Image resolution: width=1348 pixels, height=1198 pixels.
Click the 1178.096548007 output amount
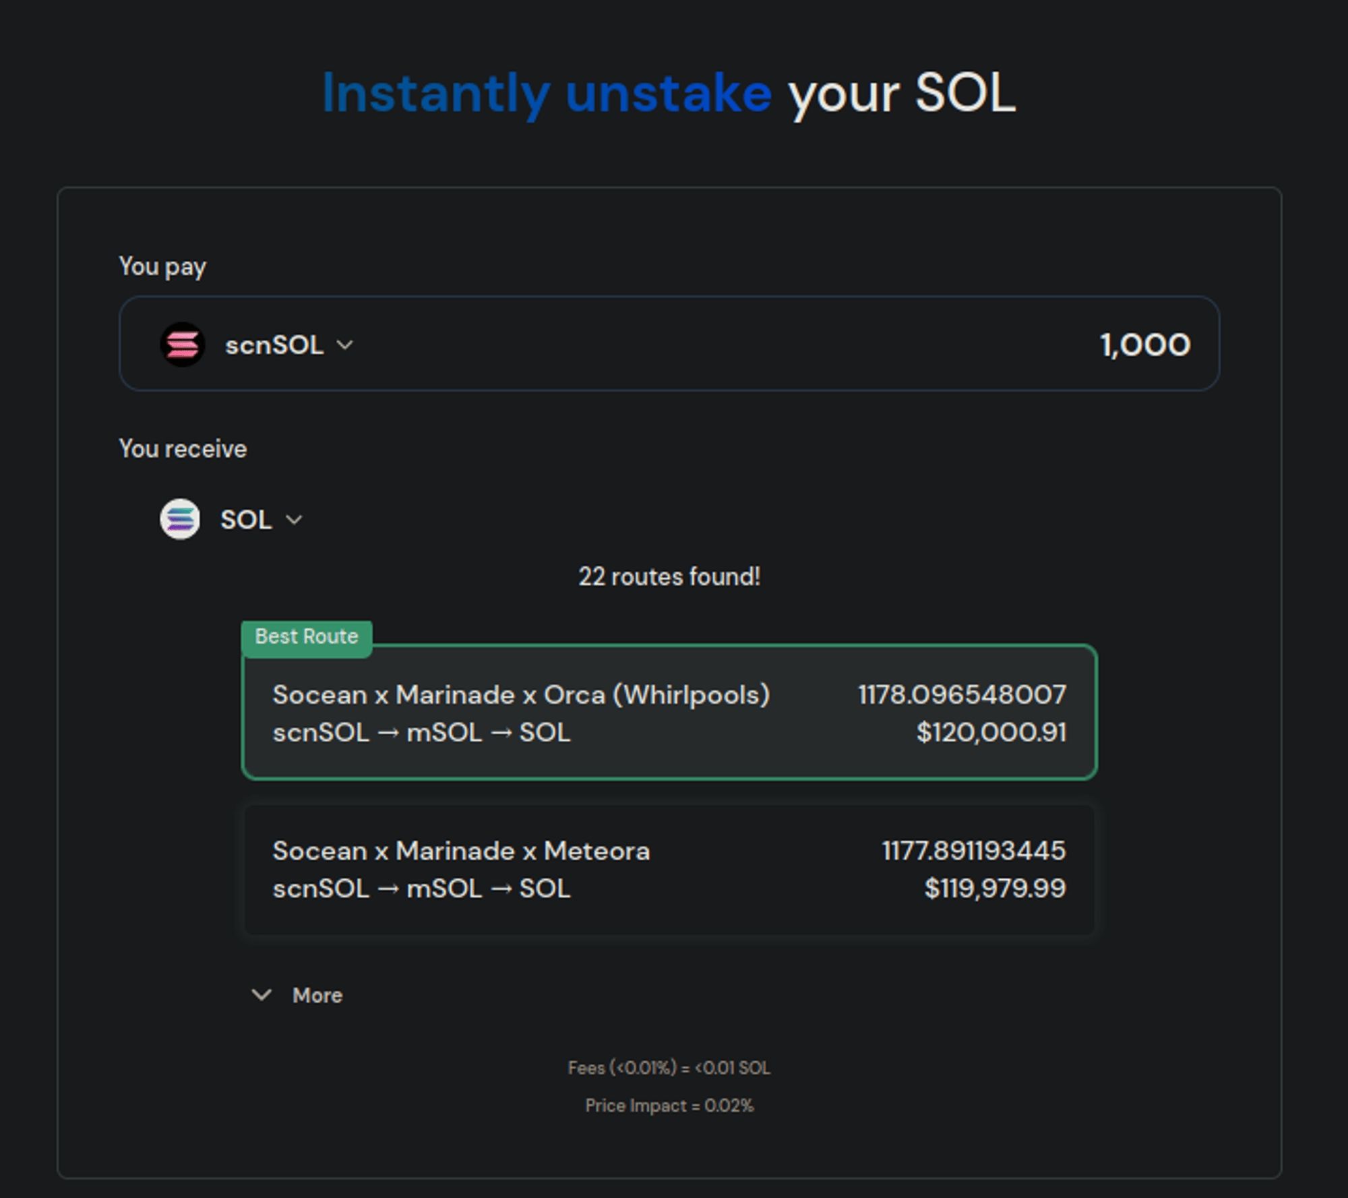tap(962, 694)
